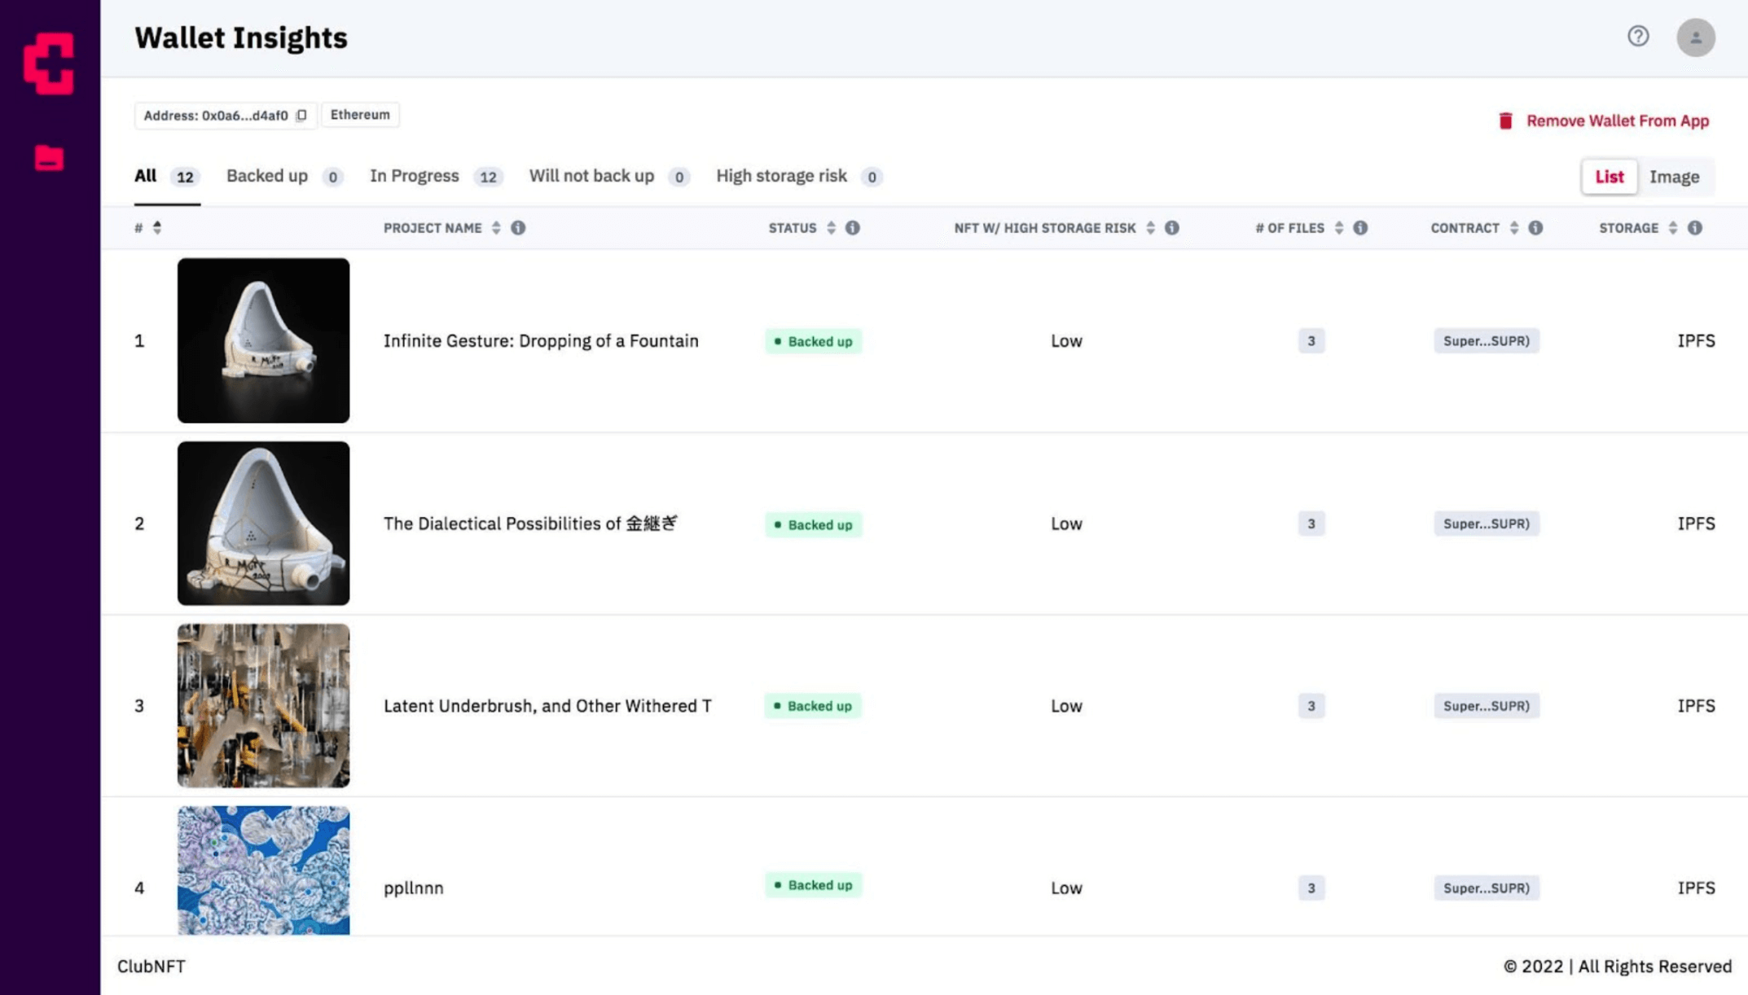Click the Ethereum network tag
1748x995 pixels.
tap(360, 115)
